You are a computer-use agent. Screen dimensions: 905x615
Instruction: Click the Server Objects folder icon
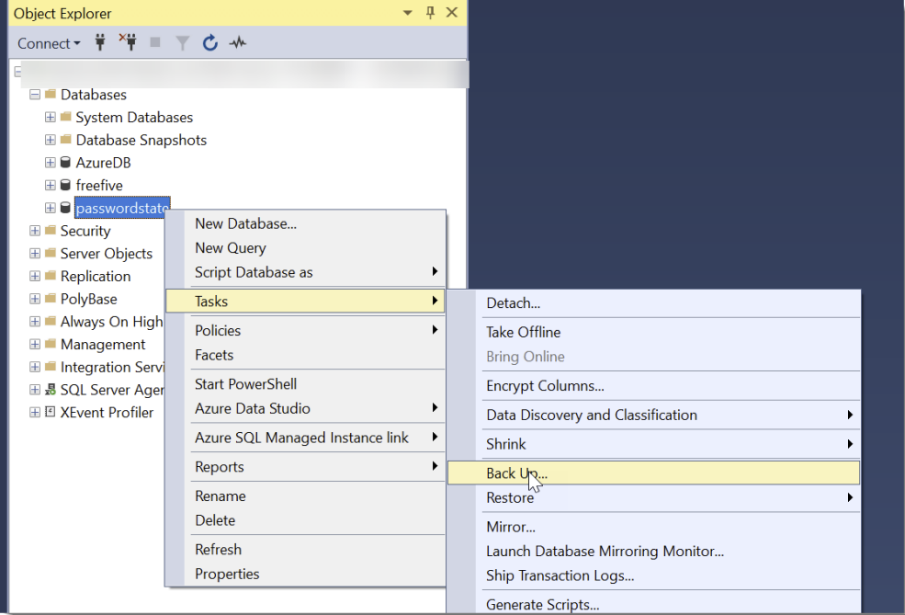(51, 253)
